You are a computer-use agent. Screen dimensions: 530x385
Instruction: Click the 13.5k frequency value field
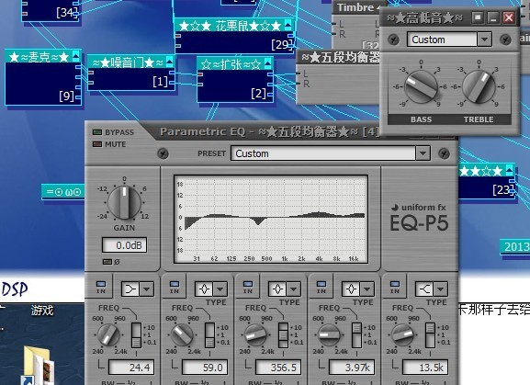tap(425, 368)
